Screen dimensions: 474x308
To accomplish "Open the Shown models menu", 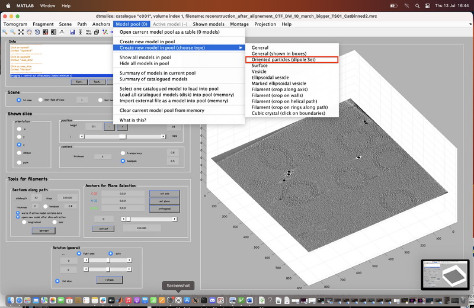I will point(207,24).
